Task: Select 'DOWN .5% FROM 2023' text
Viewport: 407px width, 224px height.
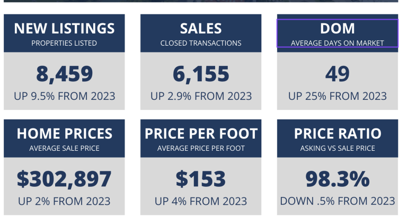Action: click(338, 201)
